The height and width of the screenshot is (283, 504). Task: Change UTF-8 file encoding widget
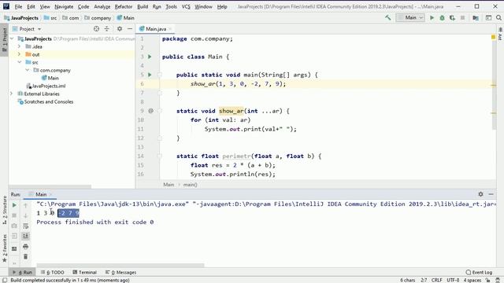coord(453,280)
